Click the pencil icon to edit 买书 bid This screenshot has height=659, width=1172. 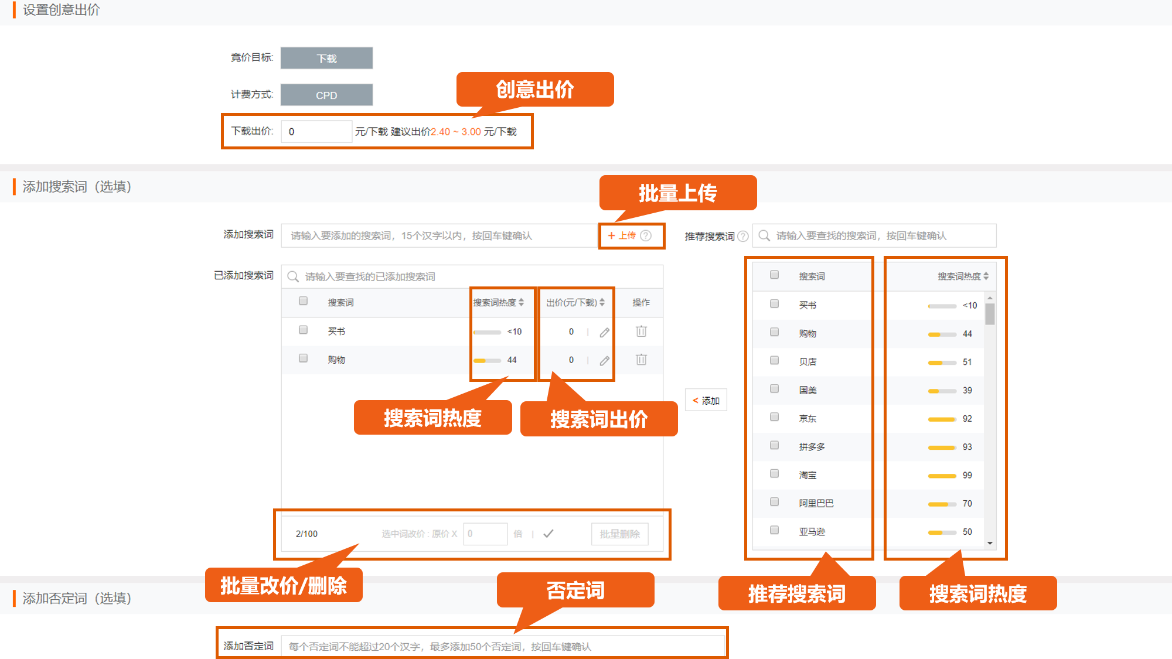click(x=604, y=331)
